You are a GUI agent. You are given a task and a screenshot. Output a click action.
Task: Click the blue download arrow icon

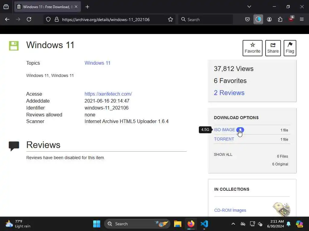pyautogui.click(x=240, y=130)
